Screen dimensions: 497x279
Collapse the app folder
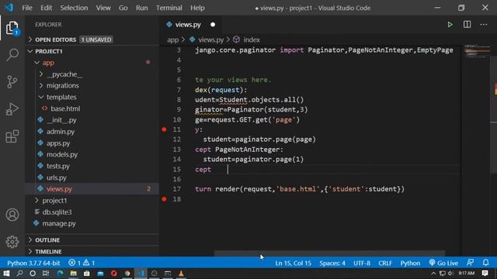[92, 63]
